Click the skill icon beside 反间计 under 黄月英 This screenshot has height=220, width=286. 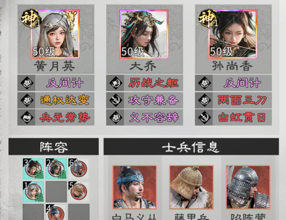27,83
